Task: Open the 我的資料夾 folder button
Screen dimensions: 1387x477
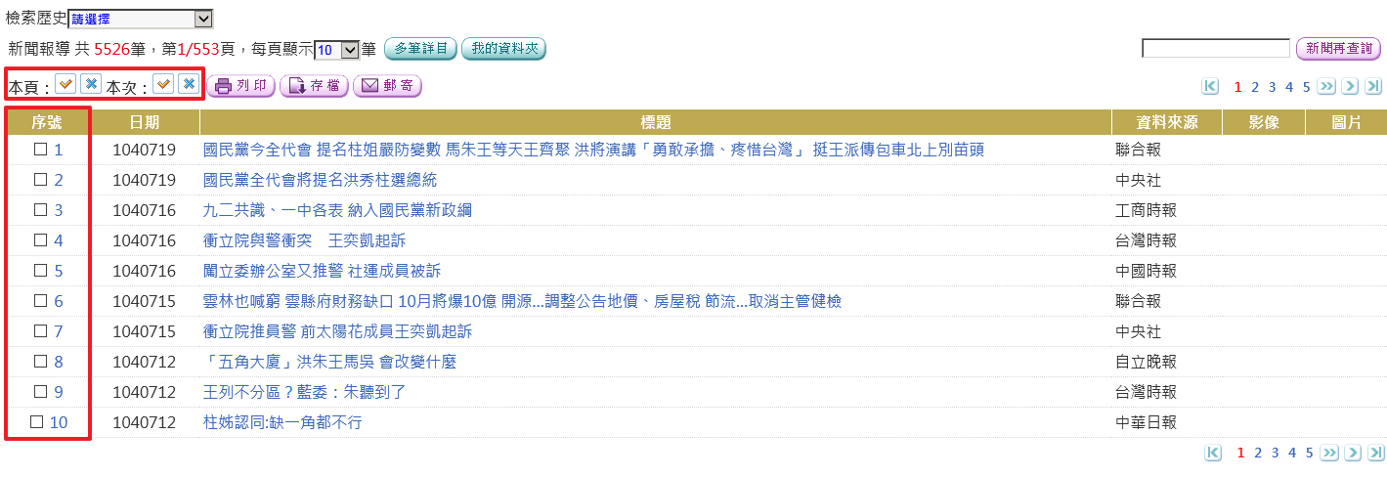Action: (x=503, y=49)
